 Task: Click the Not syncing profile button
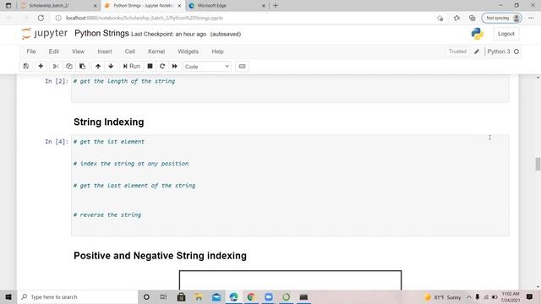501,18
